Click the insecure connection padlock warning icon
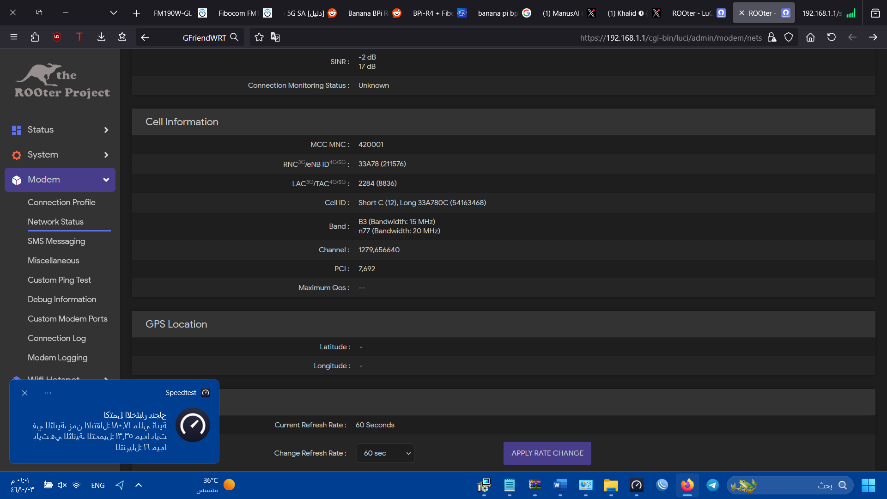 coord(772,37)
